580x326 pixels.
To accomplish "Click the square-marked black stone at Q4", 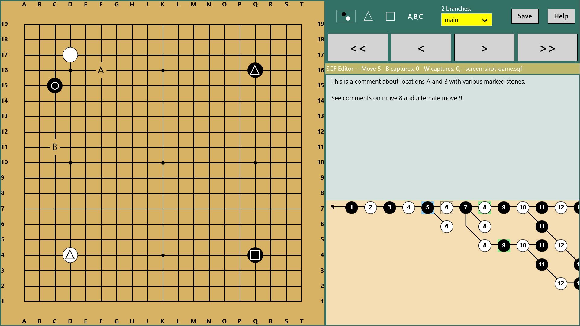I will (x=255, y=255).
